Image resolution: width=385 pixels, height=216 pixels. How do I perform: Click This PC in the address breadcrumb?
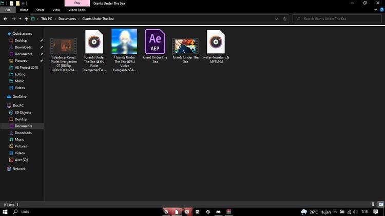coord(46,19)
